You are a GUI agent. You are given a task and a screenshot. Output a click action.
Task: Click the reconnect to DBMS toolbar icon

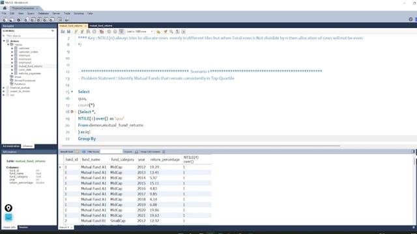point(66,19)
